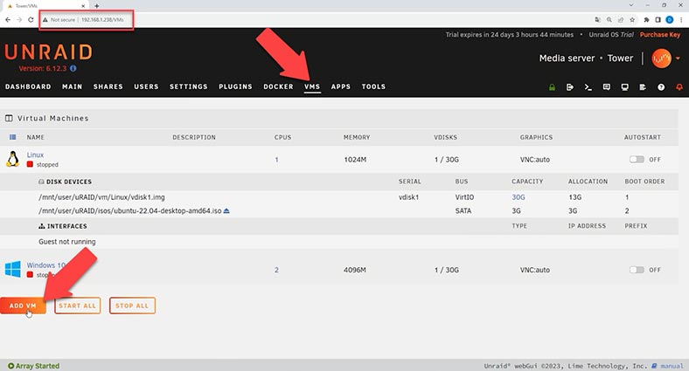Open the Chrome three-dot menu
Viewport: 689px width, 371px height.
(x=681, y=20)
